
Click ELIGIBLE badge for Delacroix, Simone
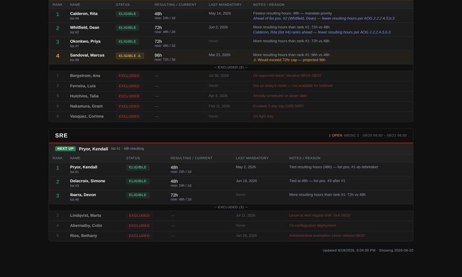[138, 181]
